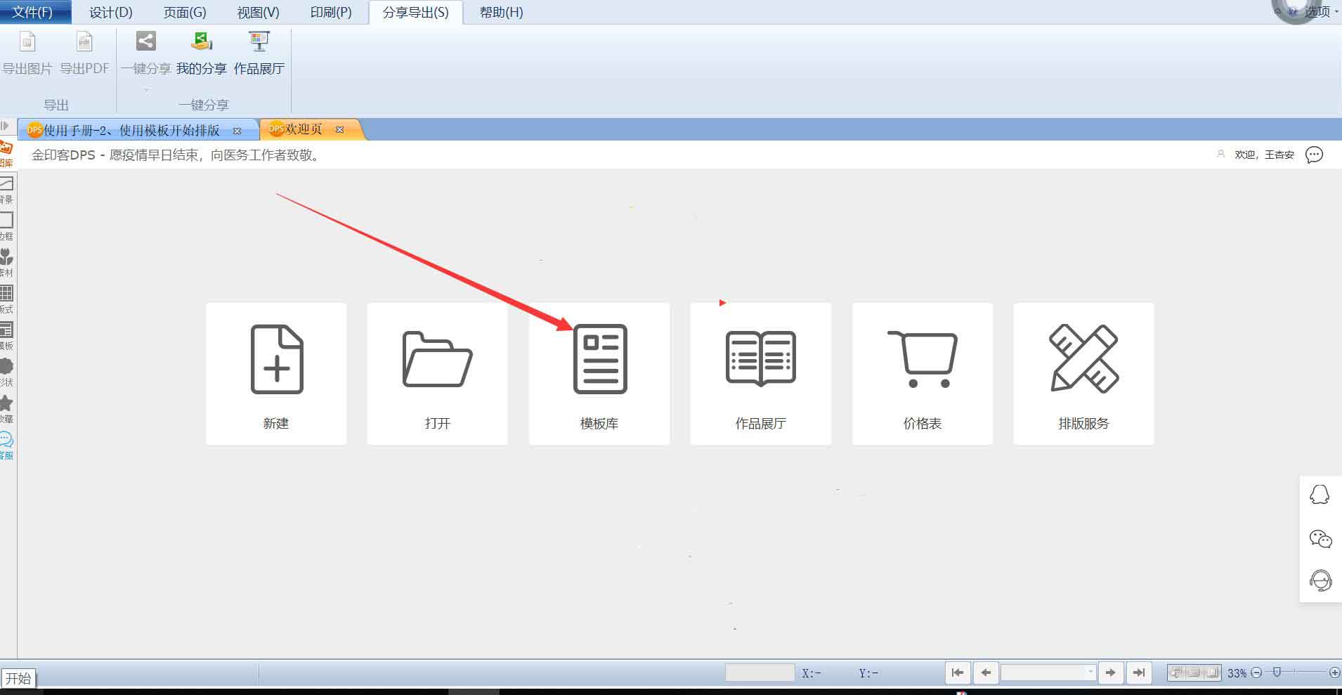The image size is (1342, 695).
Task: Select third view mode in status bar
Action: (x=1212, y=673)
